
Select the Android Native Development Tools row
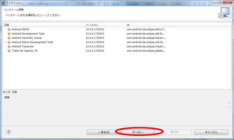[117, 42]
